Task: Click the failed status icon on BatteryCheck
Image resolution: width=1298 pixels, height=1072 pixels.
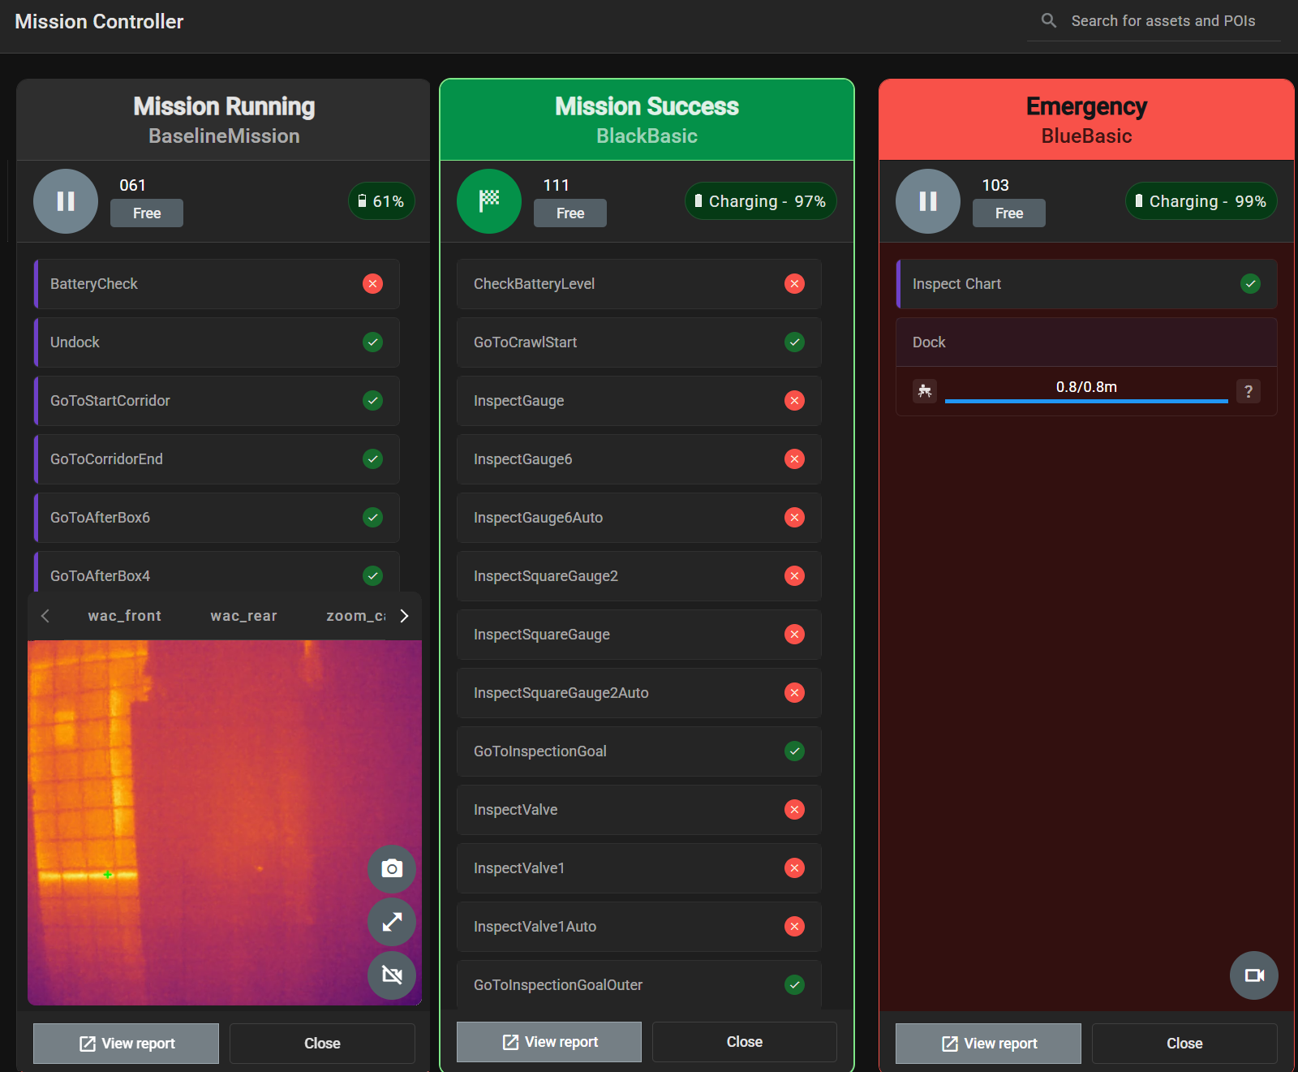Action: 372,284
